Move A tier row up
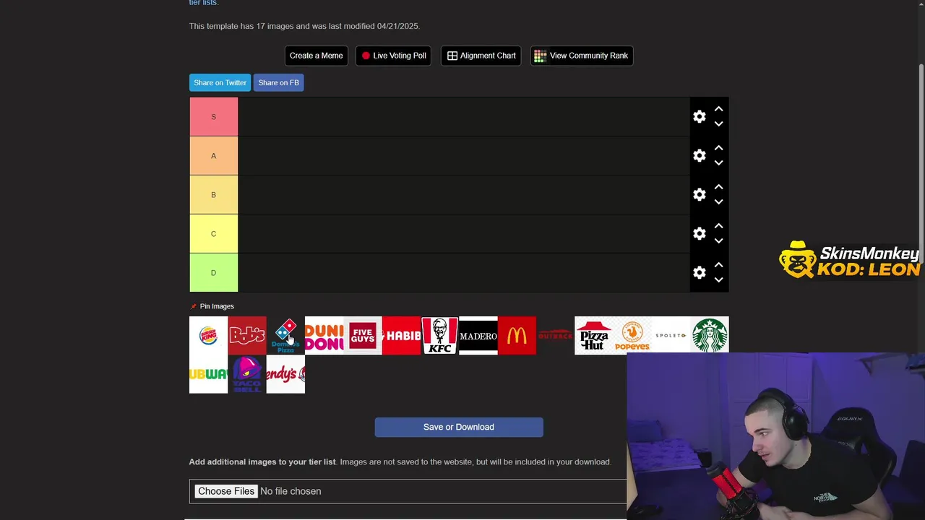Viewport: 925px width, 520px height. (718, 148)
